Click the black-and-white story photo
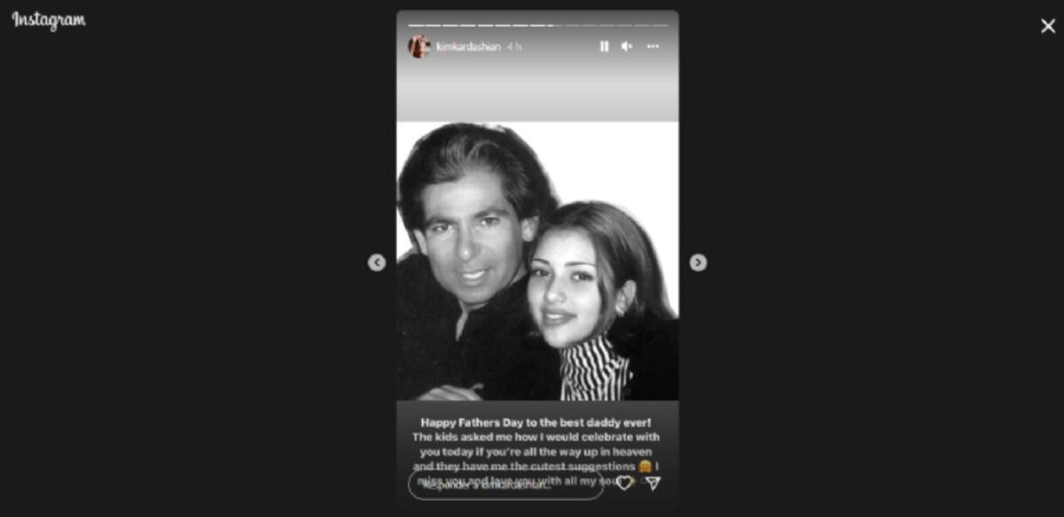The image size is (1064, 517). pyautogui.click(x=537, y=261)
